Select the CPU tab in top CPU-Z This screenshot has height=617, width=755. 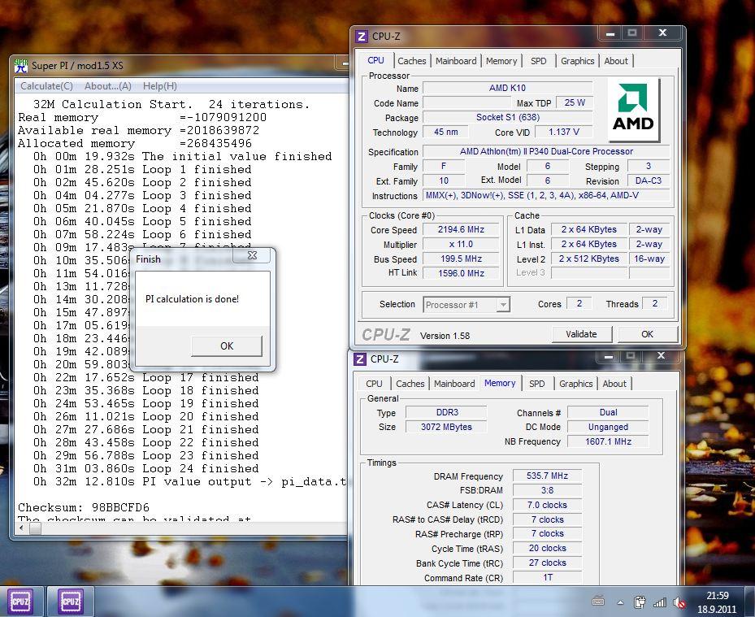(375, 60)
